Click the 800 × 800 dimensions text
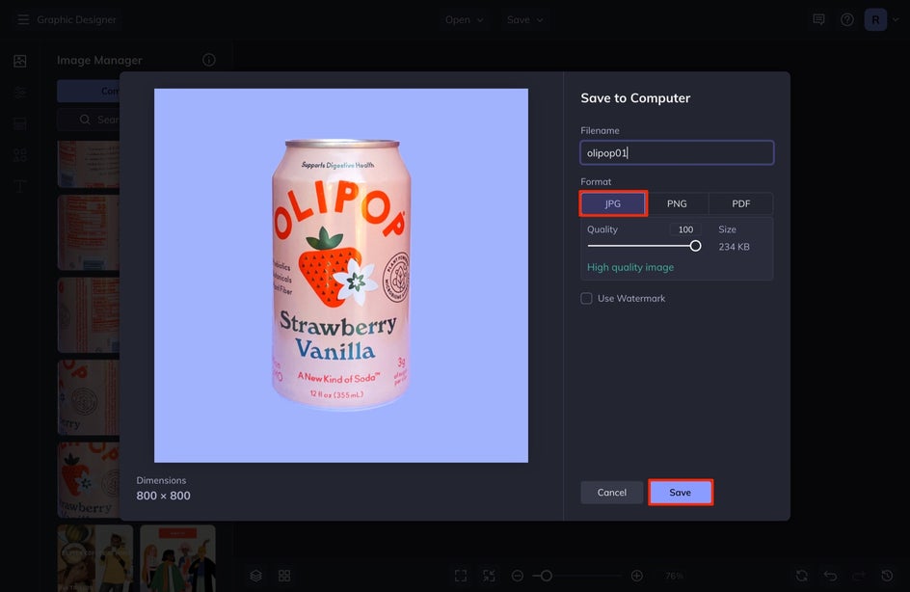The width and height of the screenshot is (910, 592). pyautogui.click(x=163, y=496)
